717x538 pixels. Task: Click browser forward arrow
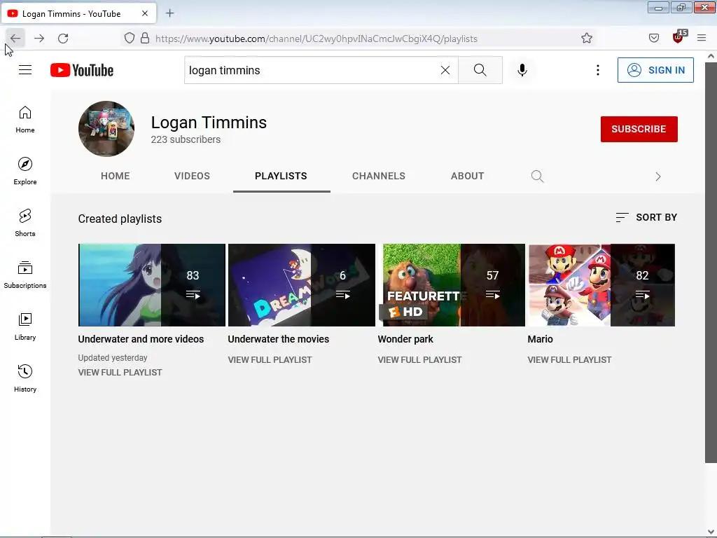[39, 39]
